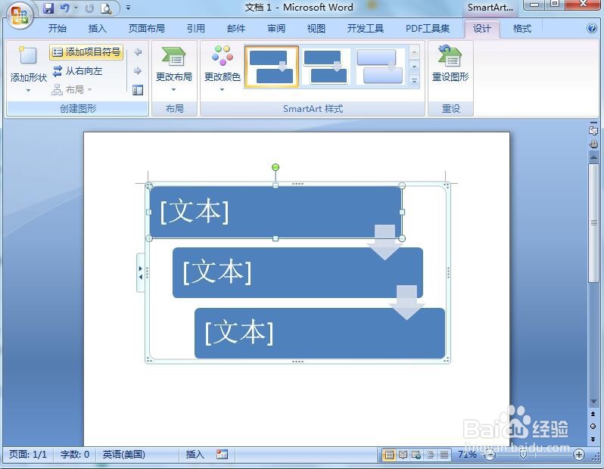Open the 审阅 tab

pyautogui.click(x=276, y=29)
